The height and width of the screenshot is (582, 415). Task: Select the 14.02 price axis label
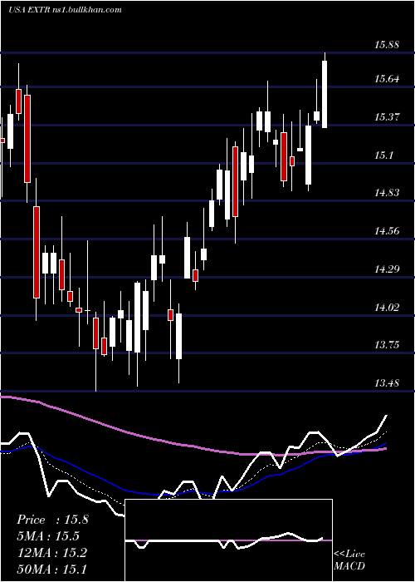coord(387,308)
